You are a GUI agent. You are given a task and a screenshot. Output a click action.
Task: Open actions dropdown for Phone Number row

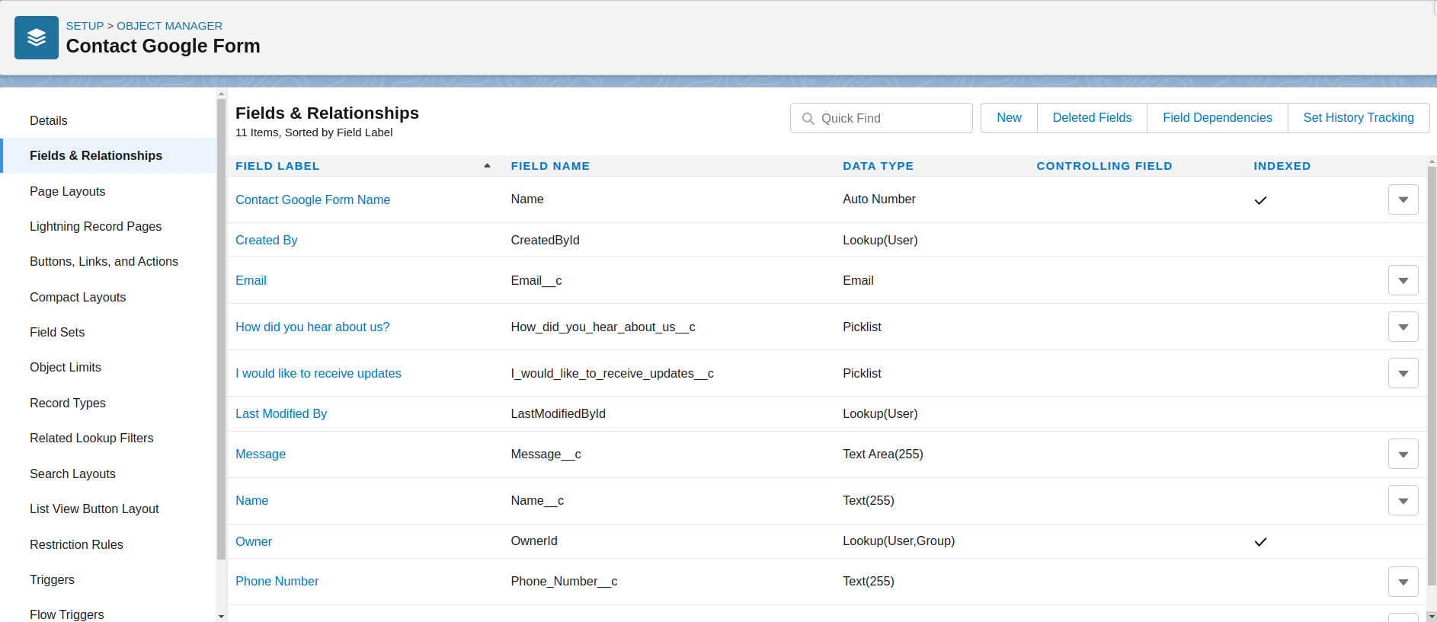tap(1403, 582)
